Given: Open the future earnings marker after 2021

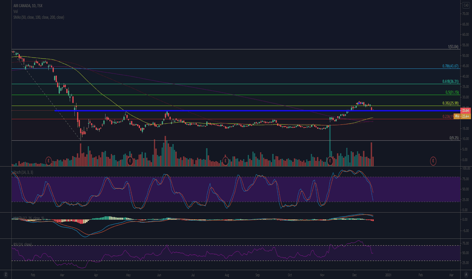Looking at the screenshot, I should click(433, 161).
